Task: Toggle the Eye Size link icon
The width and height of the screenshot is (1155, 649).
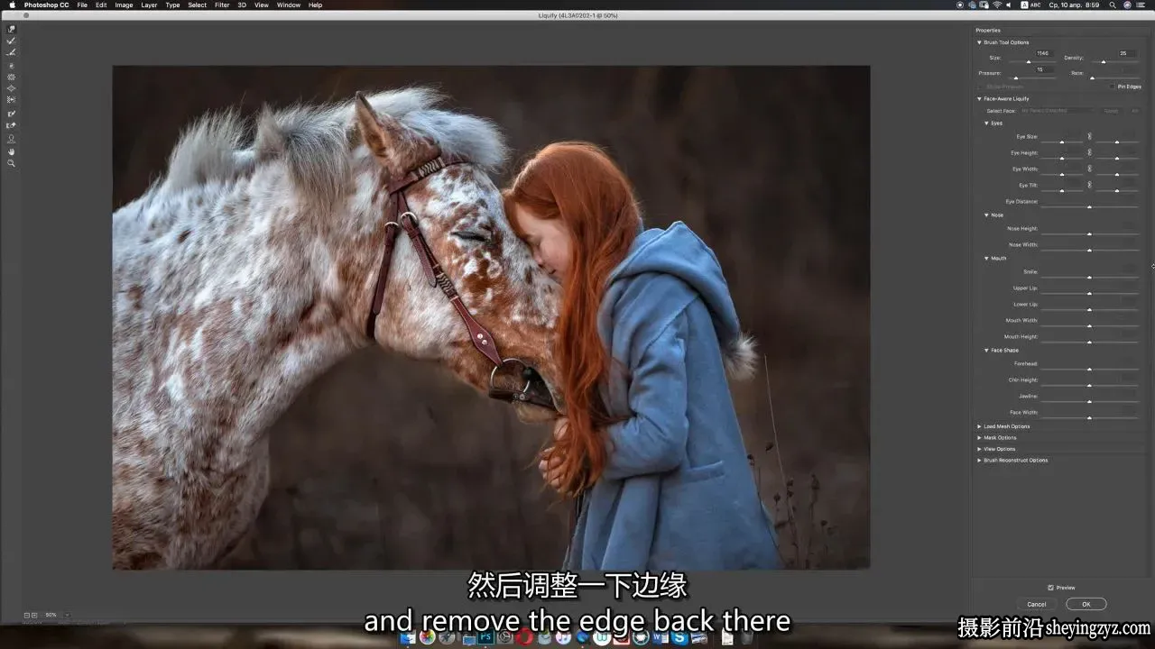Action: (x=1089, y=136)
